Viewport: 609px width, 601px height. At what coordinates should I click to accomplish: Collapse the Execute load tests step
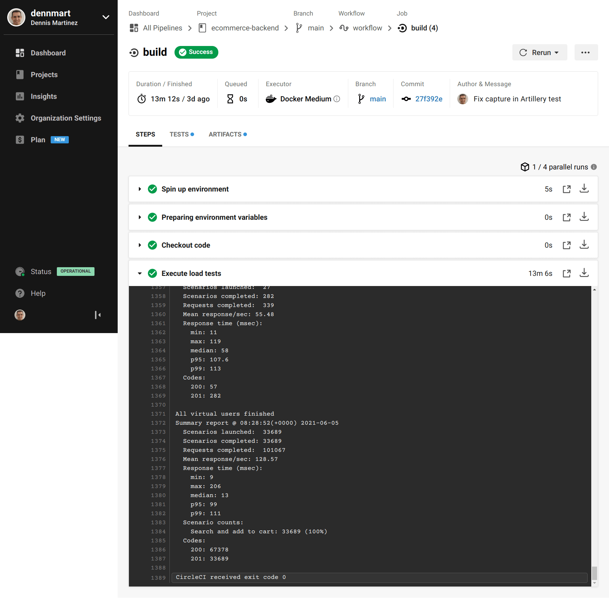click(x=140, y=273)
